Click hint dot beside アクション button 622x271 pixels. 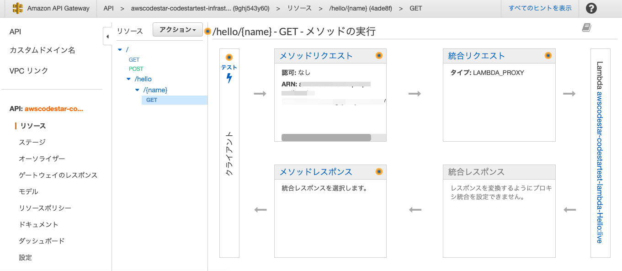pyautogui.click(x=207, y=31)
